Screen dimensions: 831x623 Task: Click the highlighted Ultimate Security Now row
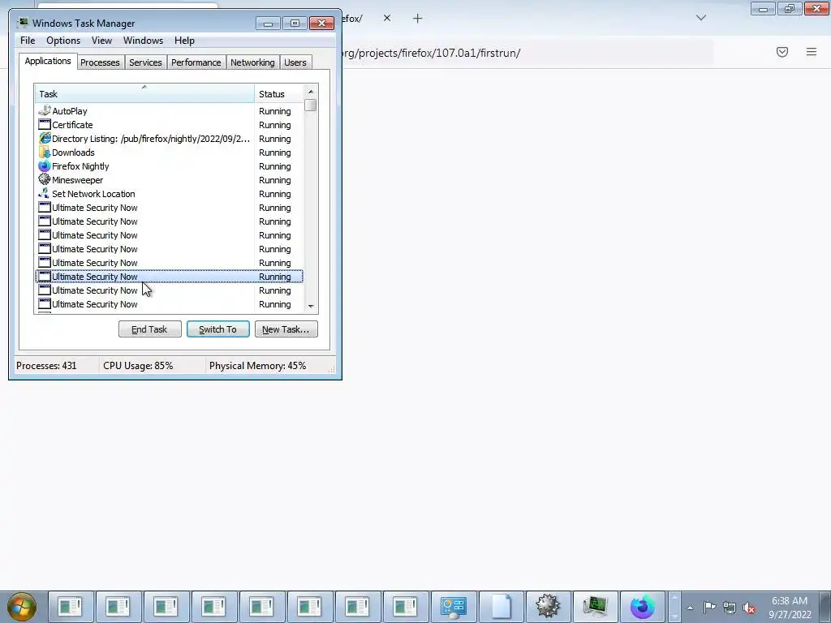click(x=169, y=277)
